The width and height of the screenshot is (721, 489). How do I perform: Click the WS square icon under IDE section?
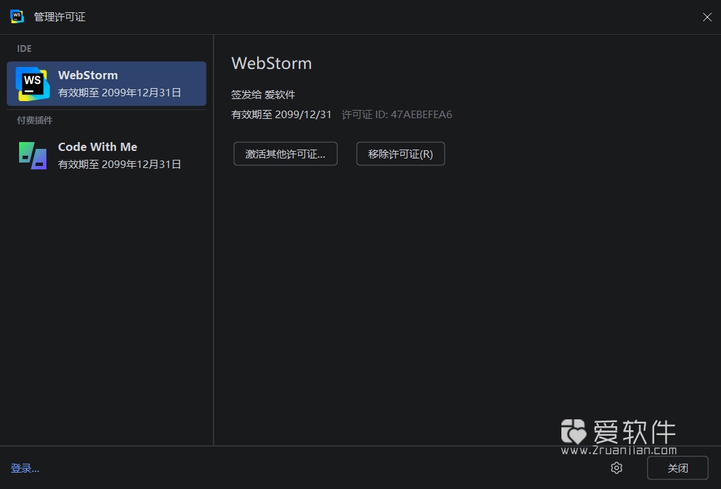pos(31,83)
